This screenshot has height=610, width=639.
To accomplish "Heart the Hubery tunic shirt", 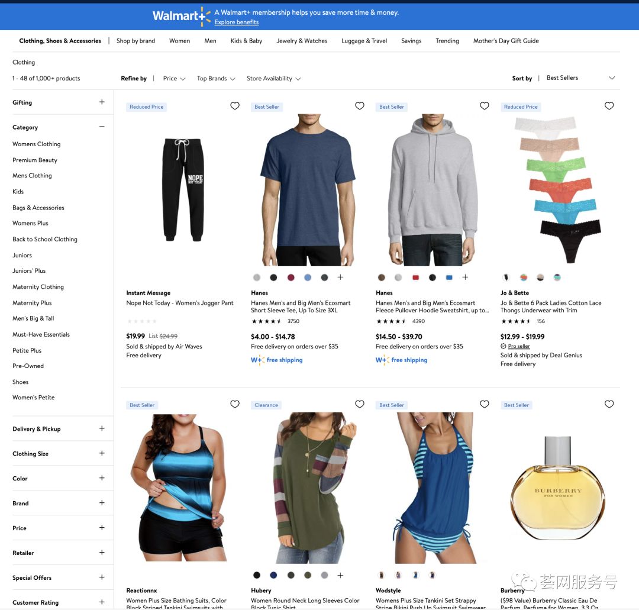I will pyautogui.click(x=360, y=404).
